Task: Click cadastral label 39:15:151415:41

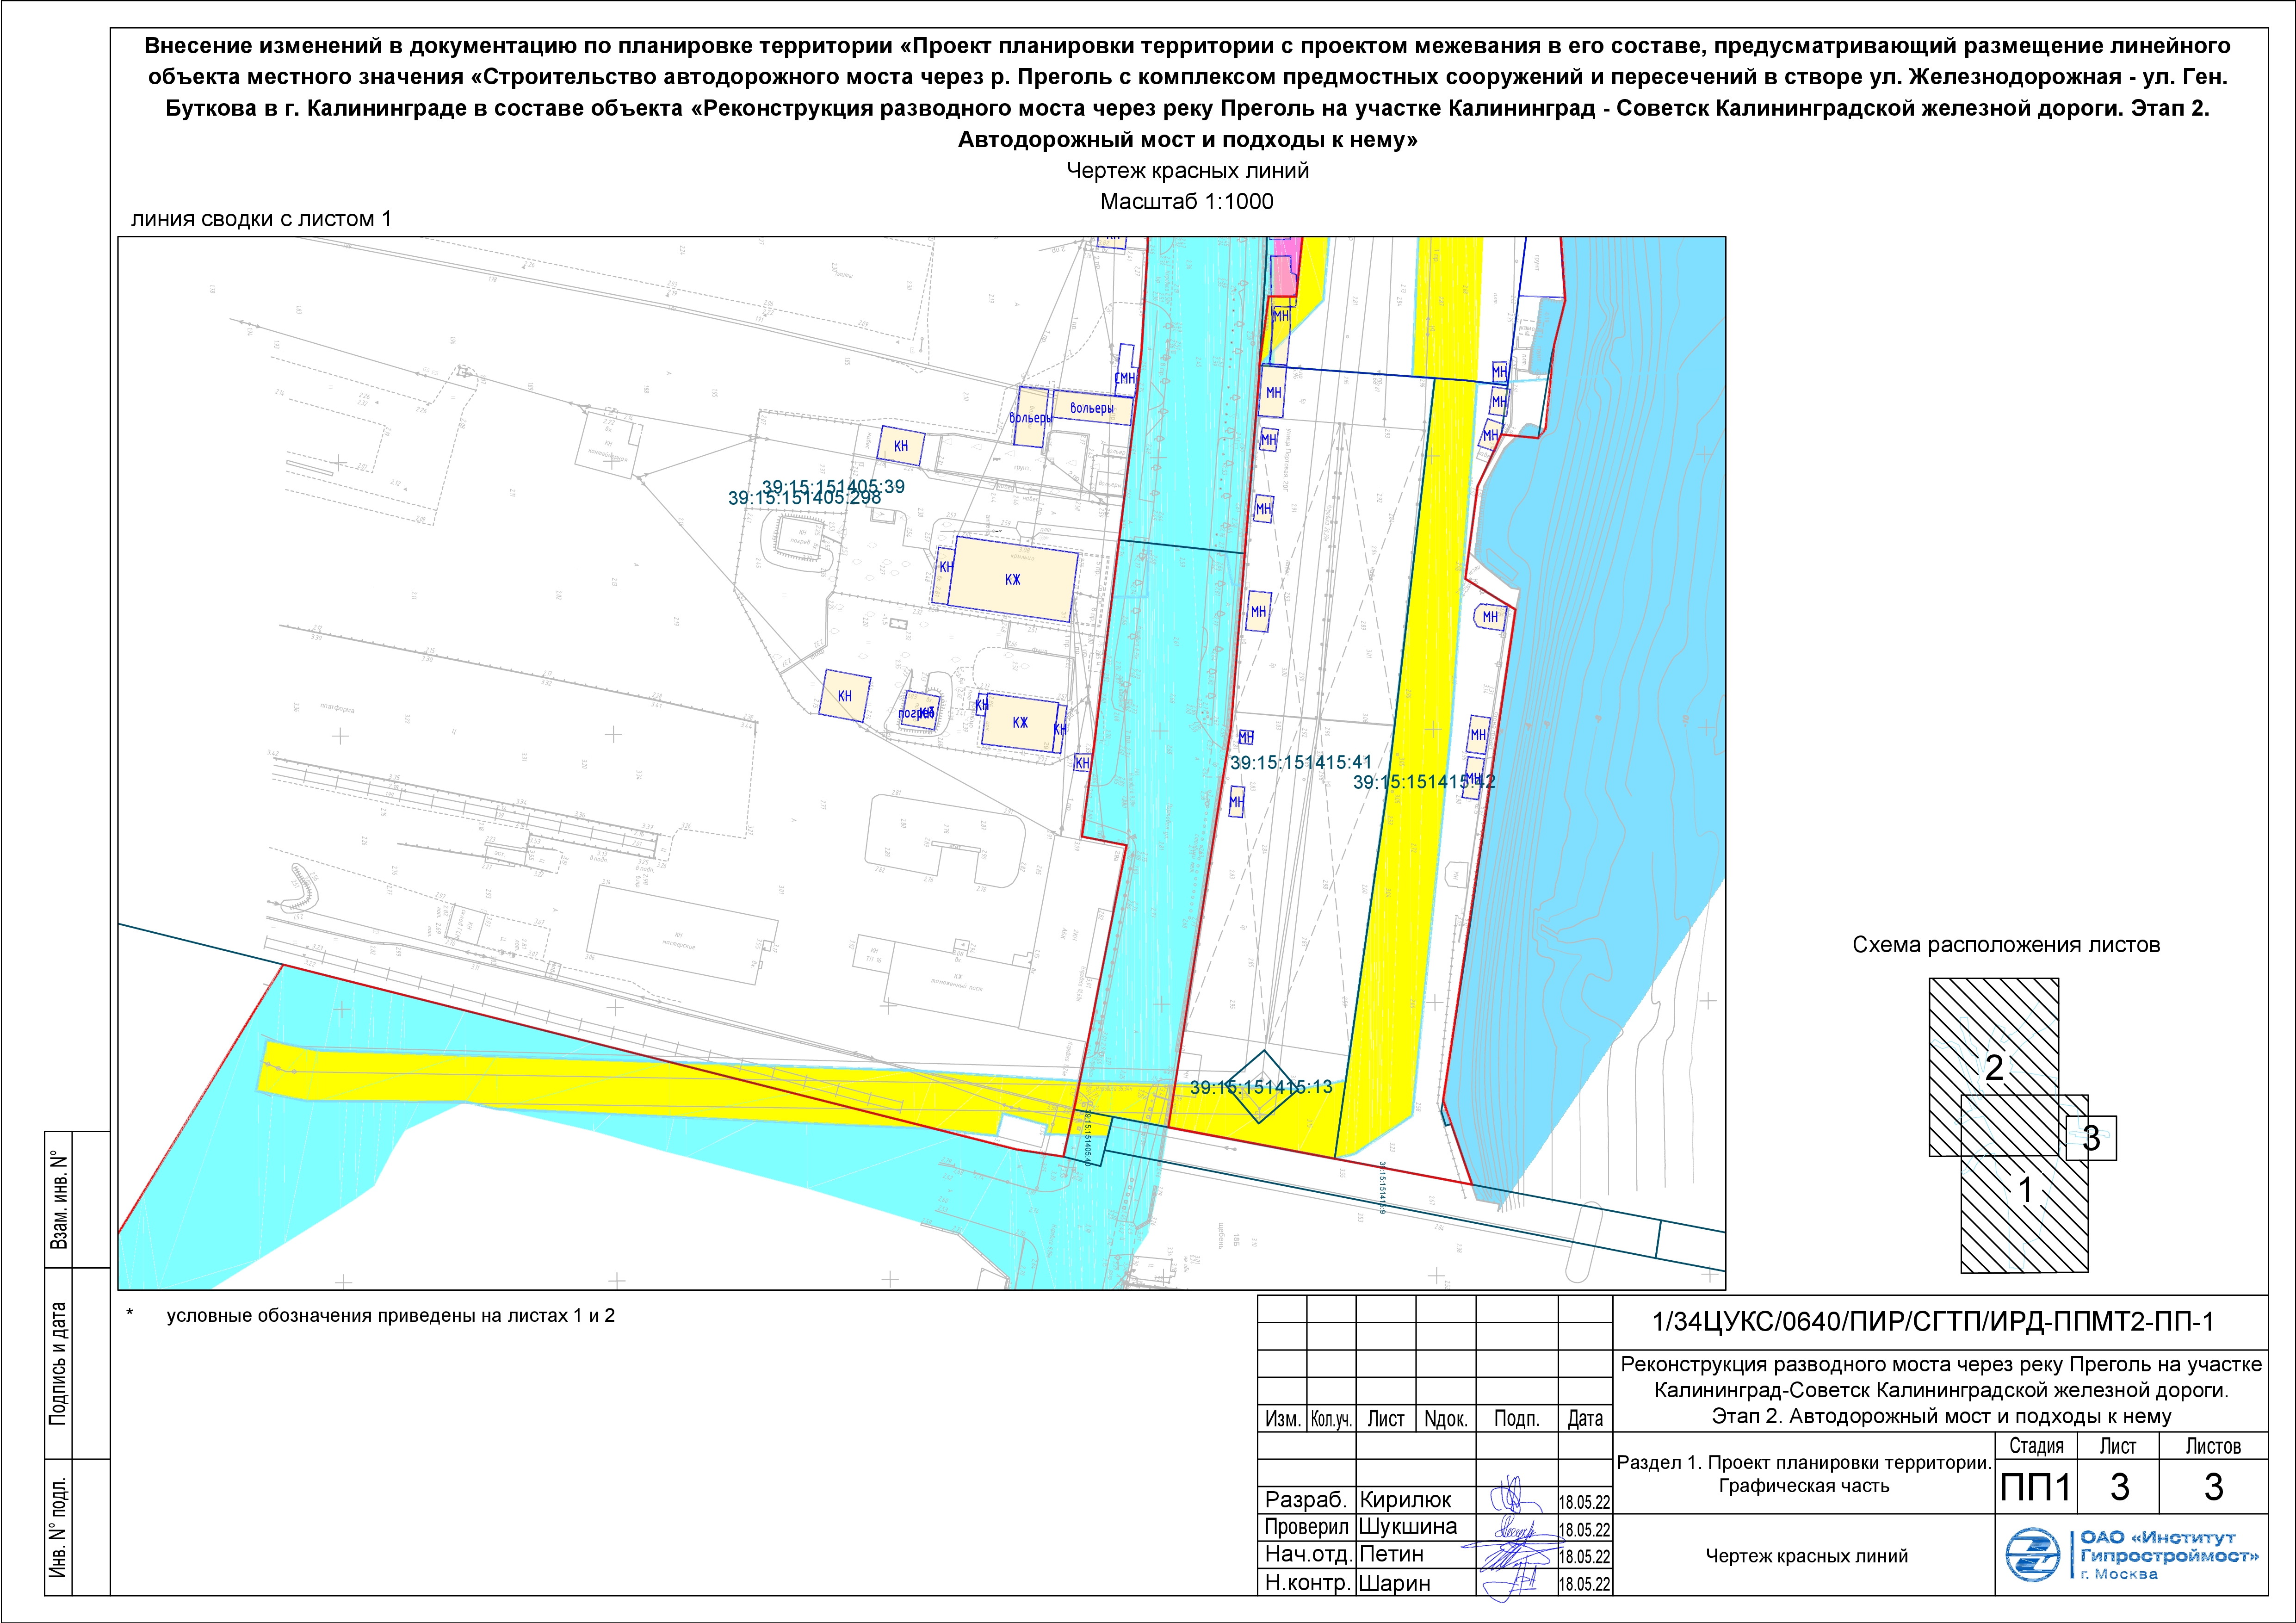Action: 1300,762
